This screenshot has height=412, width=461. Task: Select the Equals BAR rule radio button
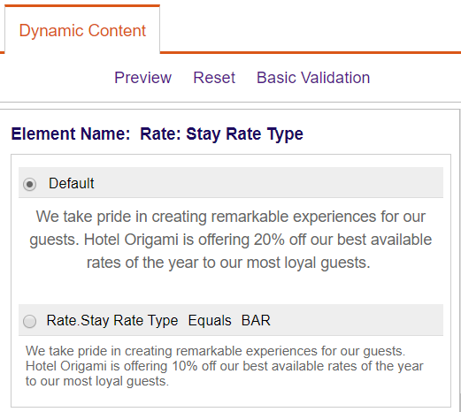coord(30,321)
